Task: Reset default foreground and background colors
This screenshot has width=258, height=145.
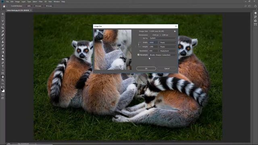Action: pos(2,87)
